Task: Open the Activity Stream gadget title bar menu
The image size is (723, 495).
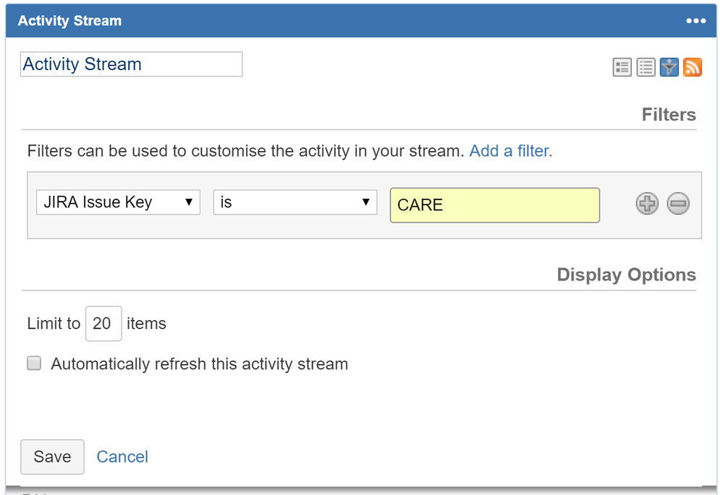Action: 695,20
